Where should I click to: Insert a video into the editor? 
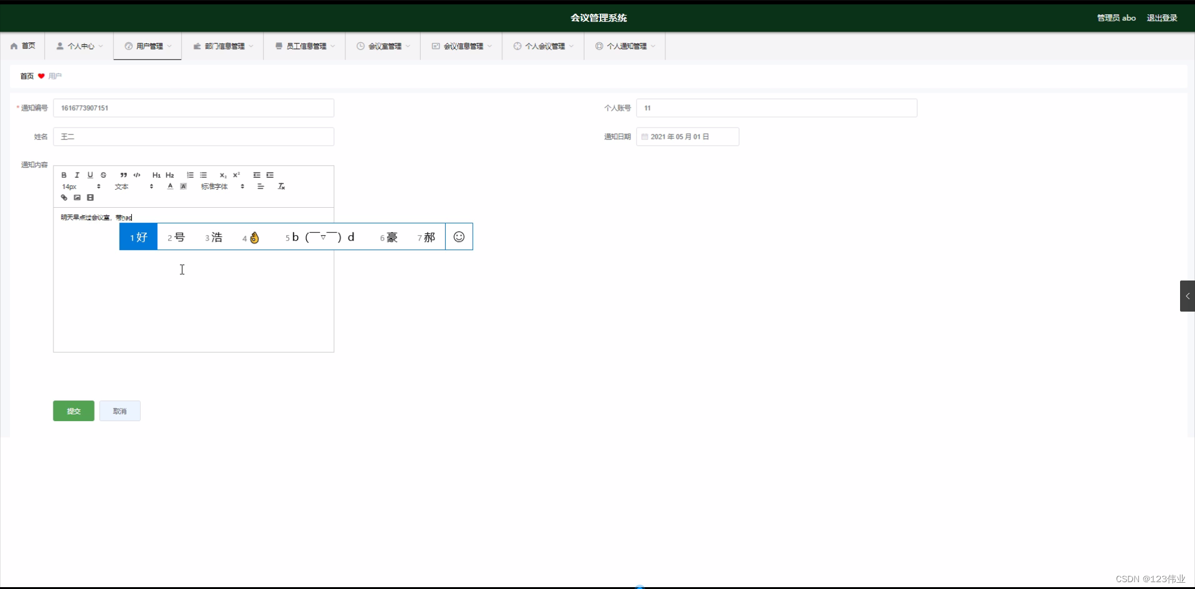click(x=90, y=197)
